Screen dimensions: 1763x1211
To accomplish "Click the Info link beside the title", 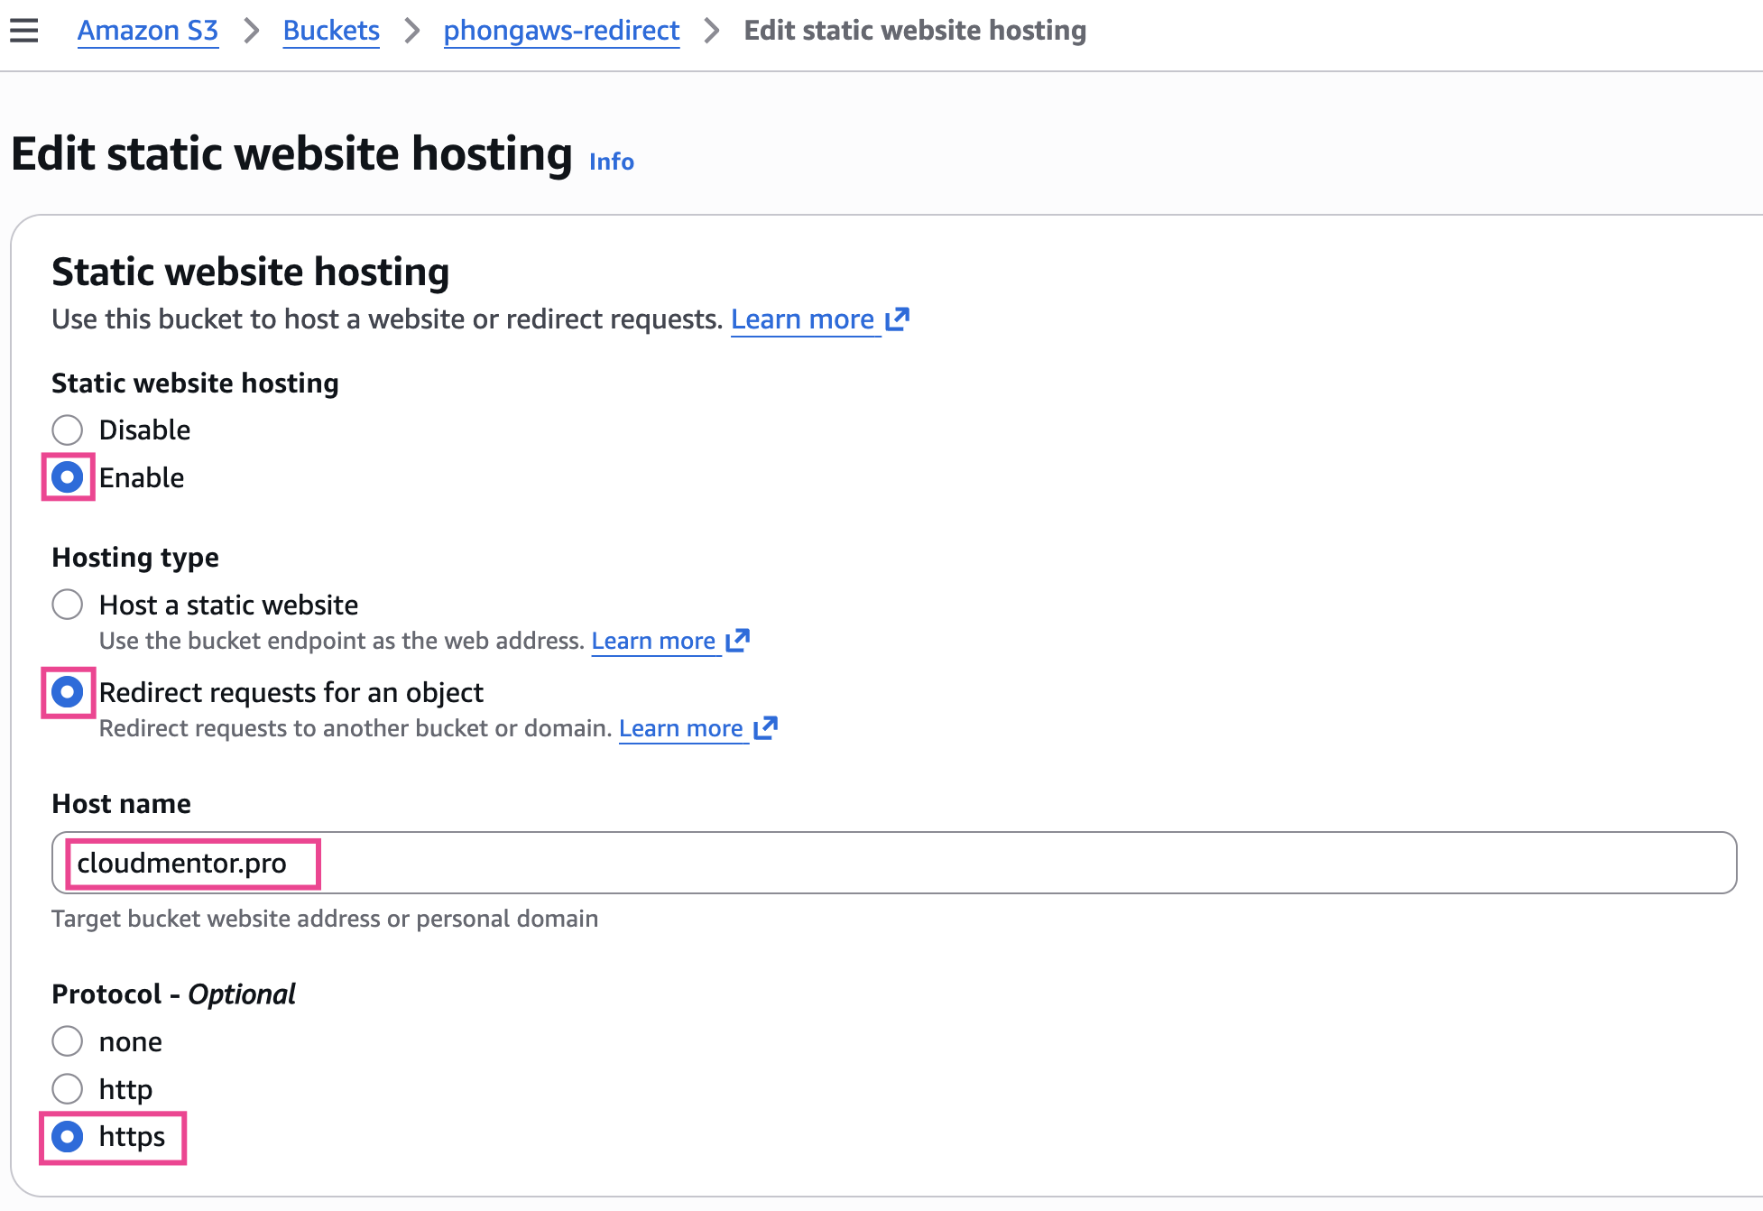I will point(612,162).
